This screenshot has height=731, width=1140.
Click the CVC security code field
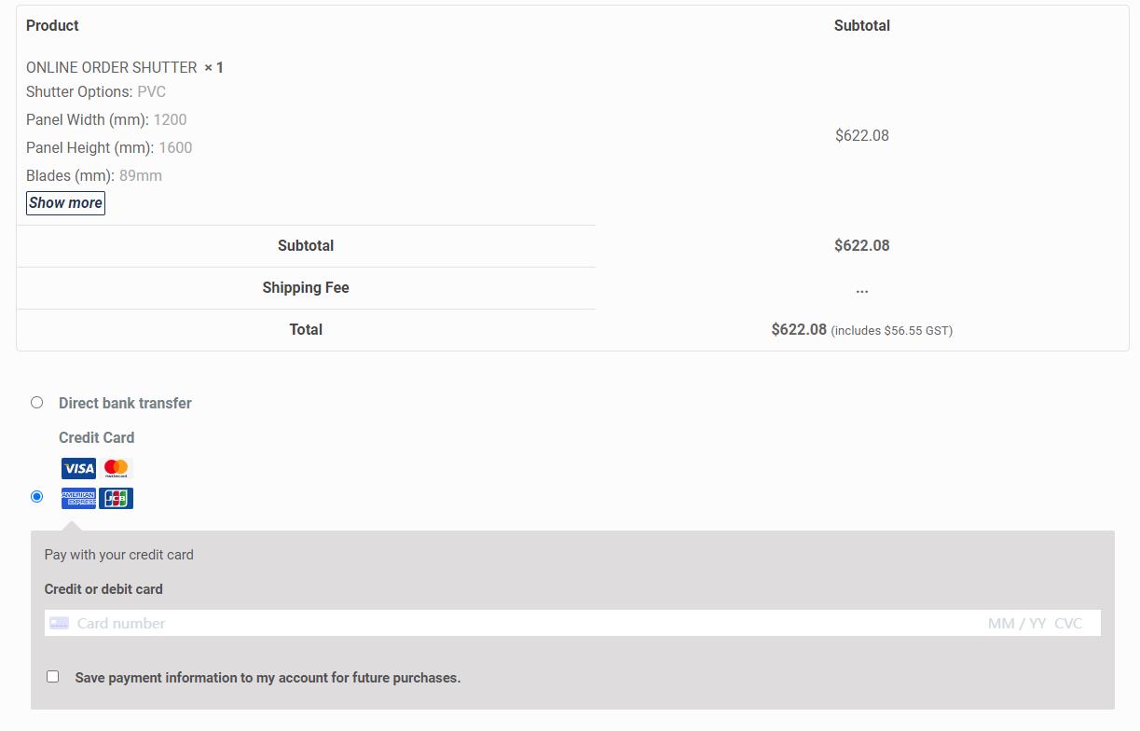[1068, 623]
